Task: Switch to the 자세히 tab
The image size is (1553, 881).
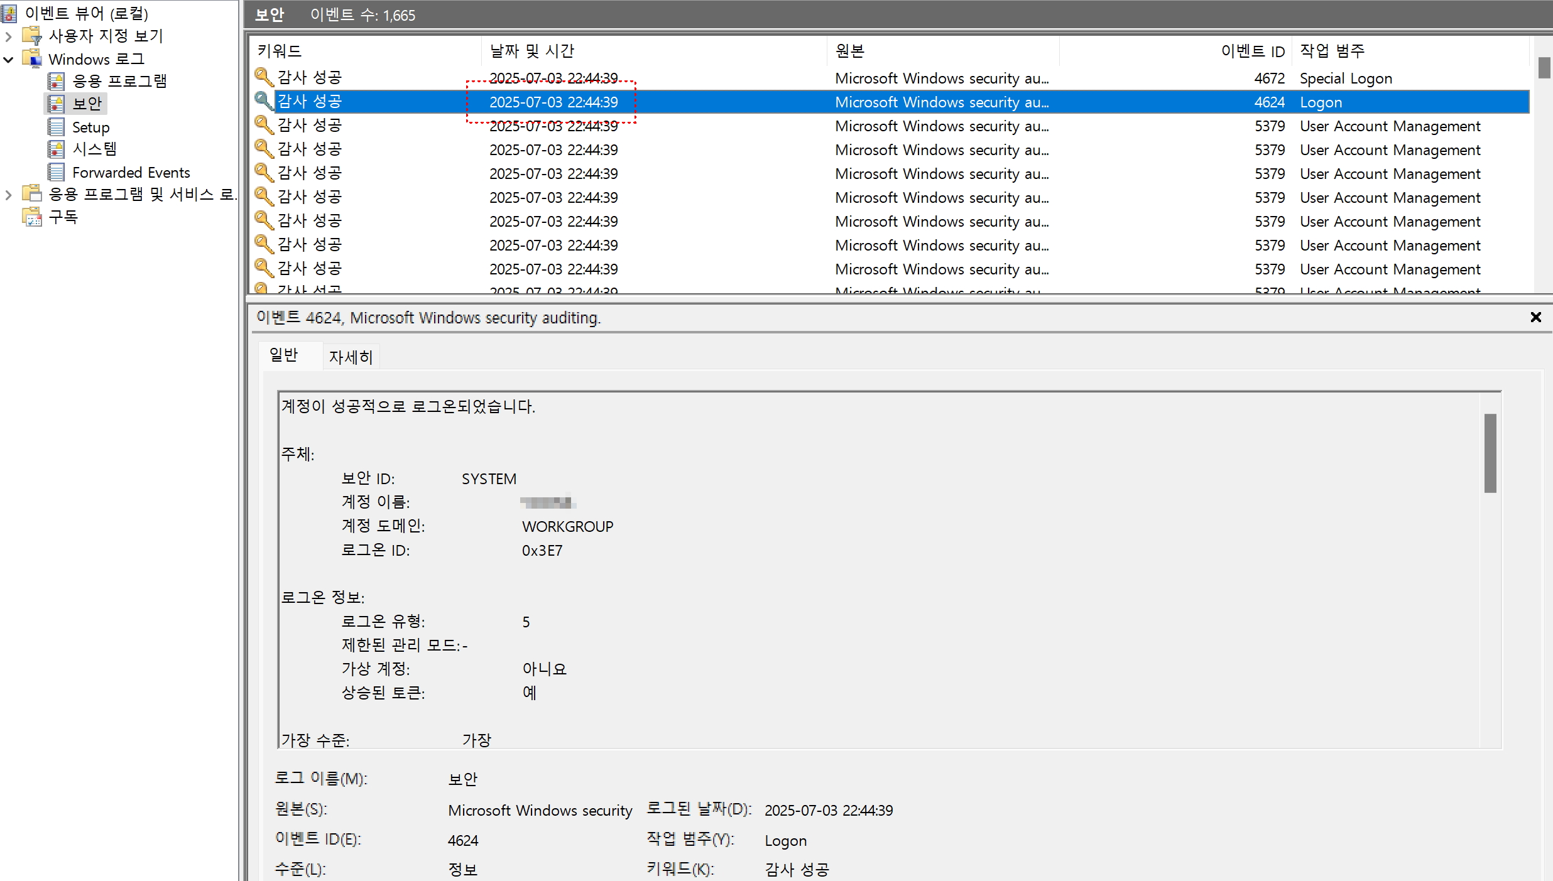Action: 351,357
